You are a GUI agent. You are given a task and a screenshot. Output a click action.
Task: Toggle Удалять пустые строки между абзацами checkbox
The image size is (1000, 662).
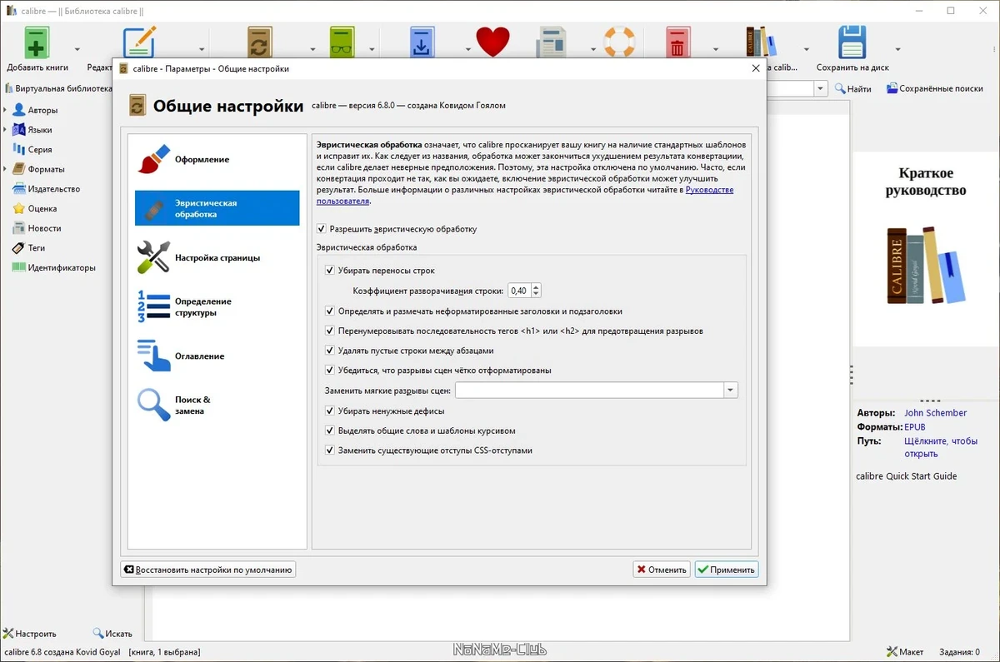(x=330, y=351)
